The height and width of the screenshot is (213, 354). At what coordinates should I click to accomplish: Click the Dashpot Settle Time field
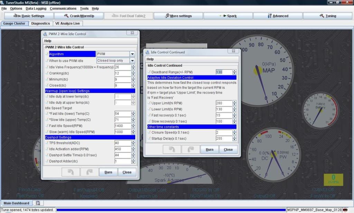123,155
